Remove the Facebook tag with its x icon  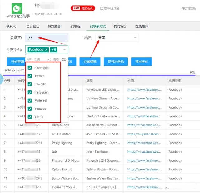click(x=46, y=50)
